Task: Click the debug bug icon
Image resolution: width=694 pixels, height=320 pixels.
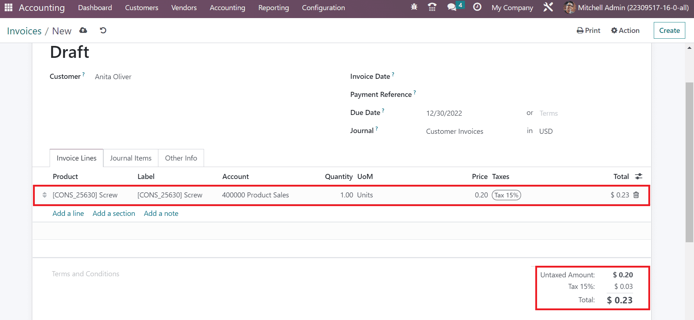Action: pyautogui.click(x=414, y=7)
